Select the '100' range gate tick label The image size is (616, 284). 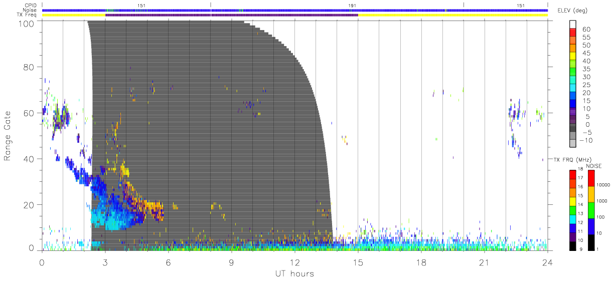click(26, 23)
